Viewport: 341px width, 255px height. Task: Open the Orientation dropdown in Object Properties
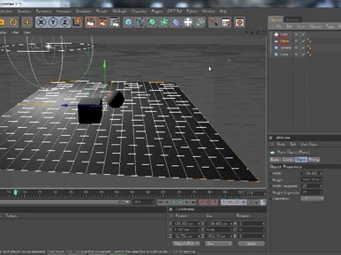point(312,198)
